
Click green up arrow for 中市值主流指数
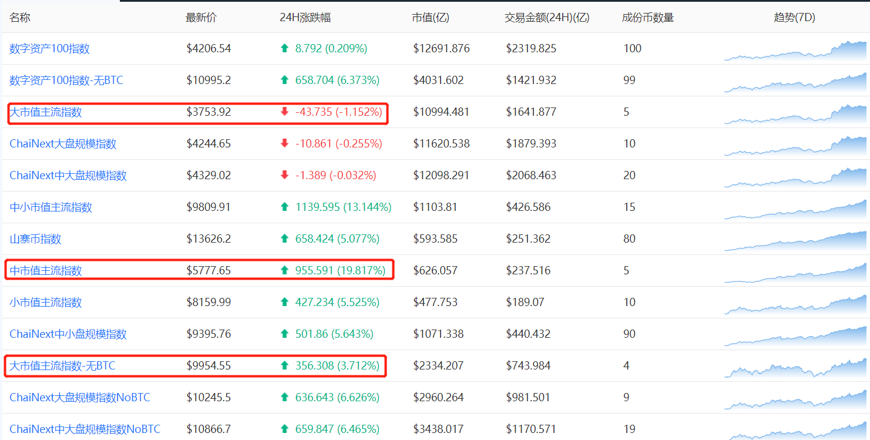pos(285,271)
